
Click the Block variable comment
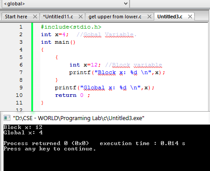(x=134, y=65)
